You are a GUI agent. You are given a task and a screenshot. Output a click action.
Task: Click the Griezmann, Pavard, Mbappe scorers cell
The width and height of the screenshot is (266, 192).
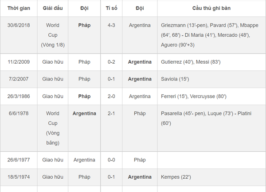tap(206, 35)
